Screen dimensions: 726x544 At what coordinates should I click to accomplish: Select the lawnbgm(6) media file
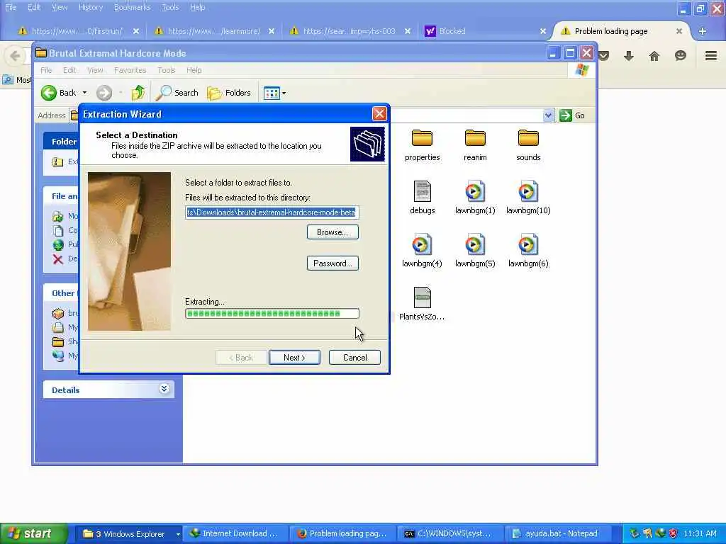528,251
